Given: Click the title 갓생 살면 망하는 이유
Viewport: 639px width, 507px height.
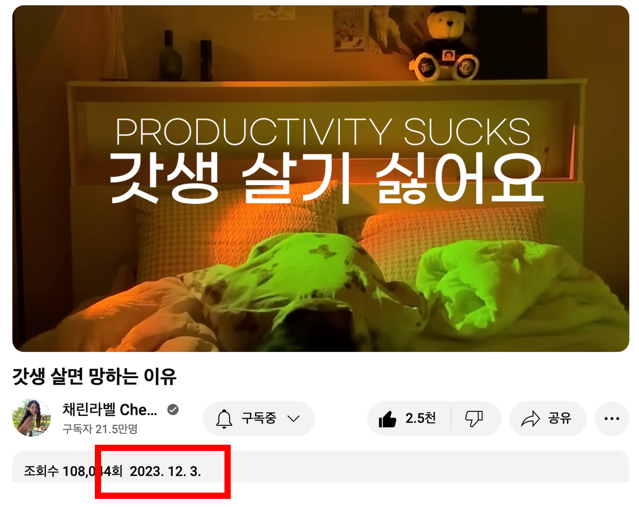Looking at the screenshot, I should (94, 377).
